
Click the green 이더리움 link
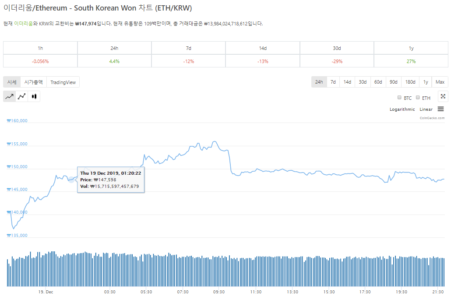pyautogui.click(x=24, y=24)
